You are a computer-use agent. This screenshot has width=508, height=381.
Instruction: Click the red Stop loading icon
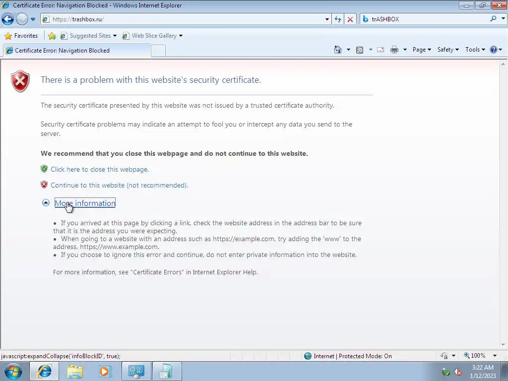[x=350, y=19]
